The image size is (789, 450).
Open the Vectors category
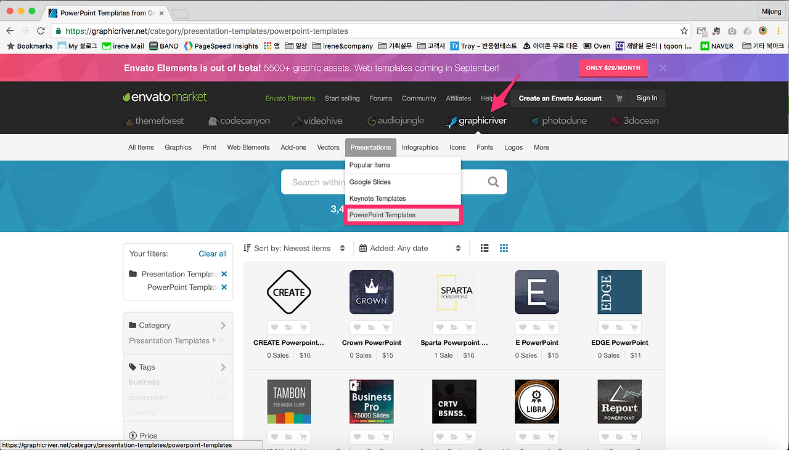329,147
